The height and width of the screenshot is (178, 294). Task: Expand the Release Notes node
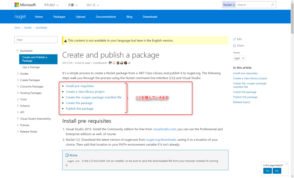(x=18, y=131)
